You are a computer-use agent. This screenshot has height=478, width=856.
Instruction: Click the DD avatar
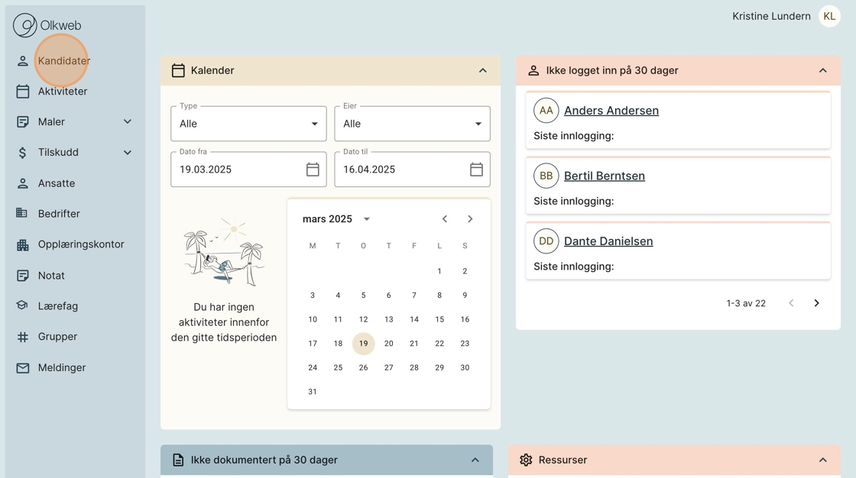546,241
